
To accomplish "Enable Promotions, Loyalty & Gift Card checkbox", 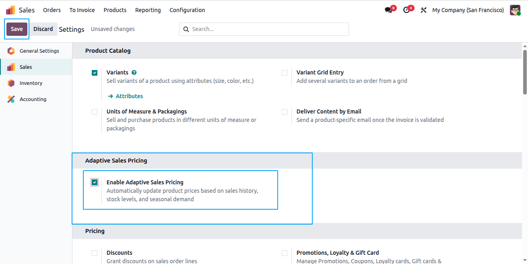I will pyautogui.click(x=285, y=253).
